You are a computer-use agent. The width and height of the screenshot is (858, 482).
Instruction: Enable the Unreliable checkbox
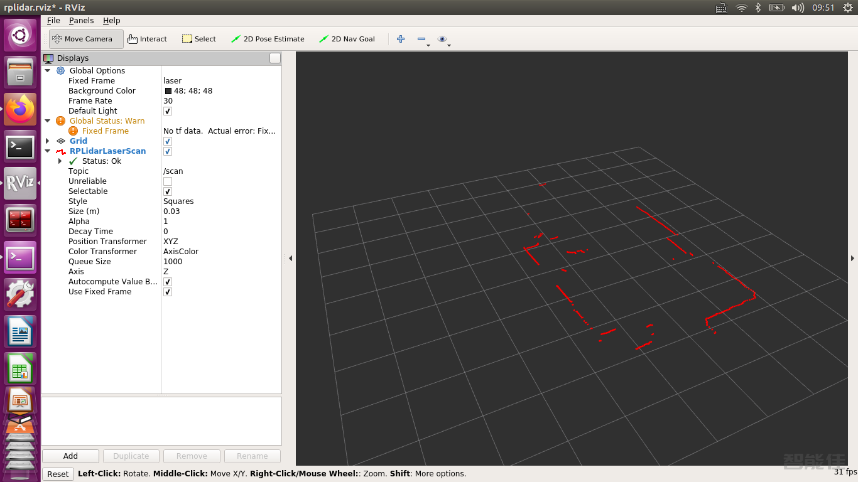[x=168, y=181]
